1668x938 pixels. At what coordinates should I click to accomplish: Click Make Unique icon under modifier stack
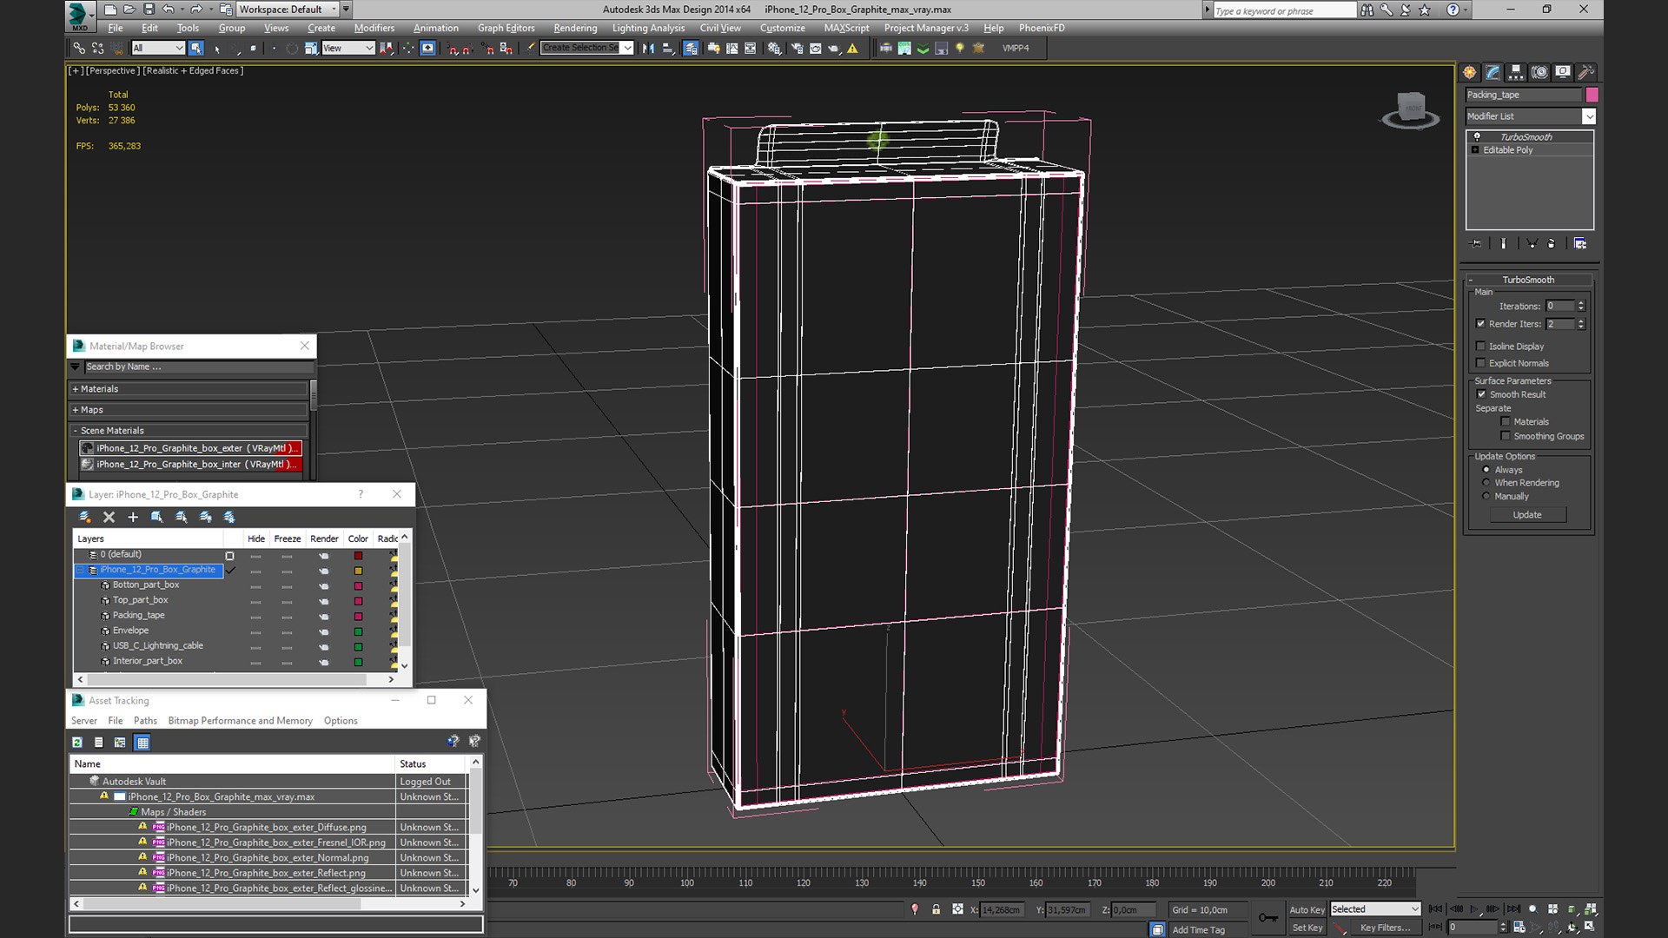click(x=1532, y=243)
